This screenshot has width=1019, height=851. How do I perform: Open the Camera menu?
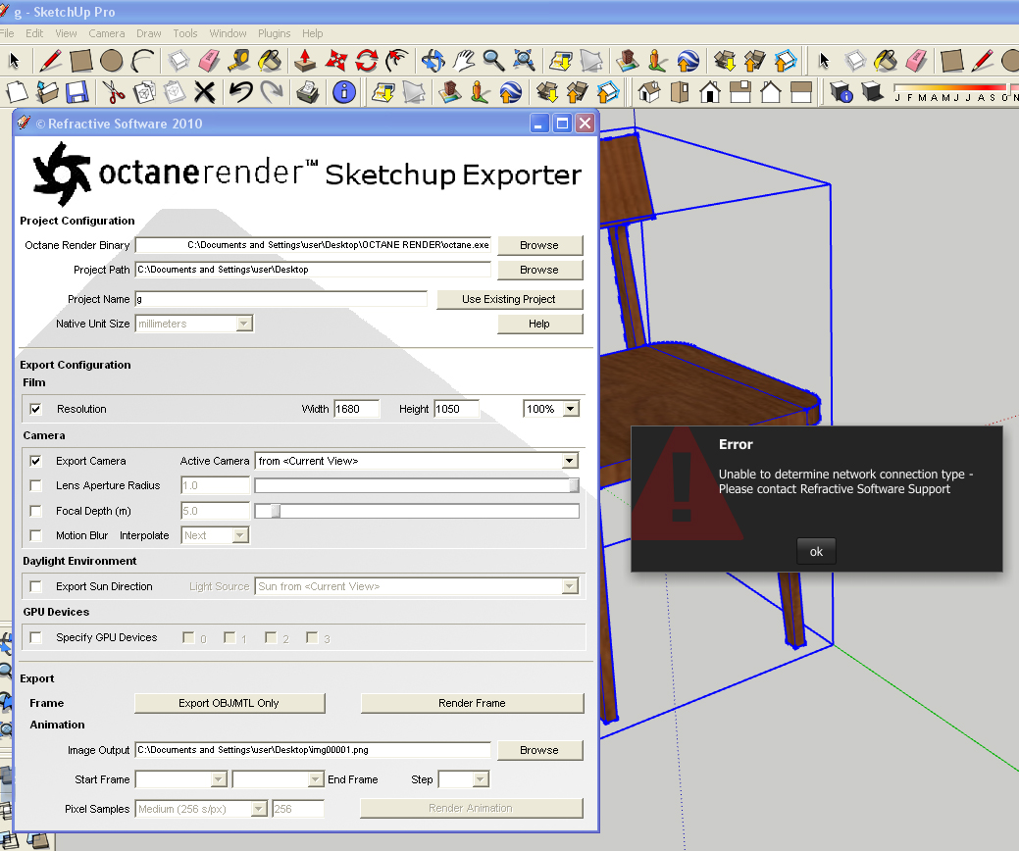[x=107, y=33]
